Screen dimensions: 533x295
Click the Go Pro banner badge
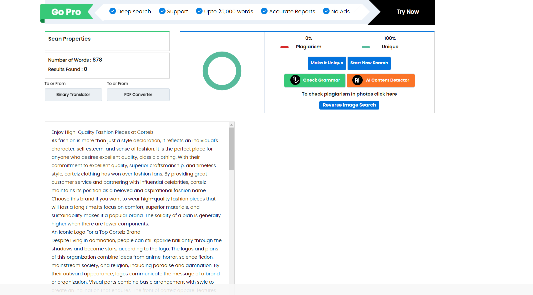tap(66, 12)
